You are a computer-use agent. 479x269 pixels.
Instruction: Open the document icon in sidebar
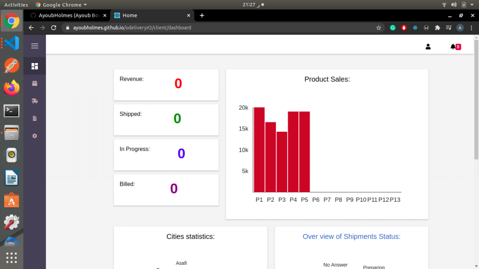point(35,118)
